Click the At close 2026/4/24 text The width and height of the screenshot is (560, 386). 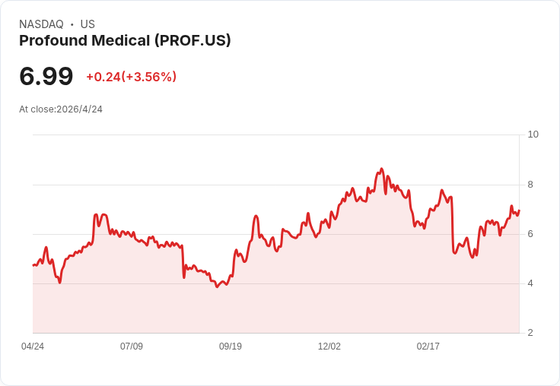(61, 109)
